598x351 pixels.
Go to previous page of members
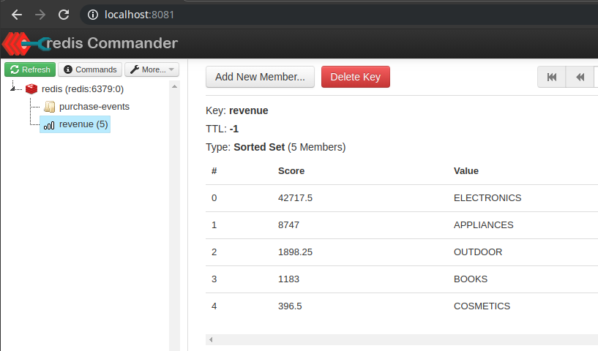click(x=580, y=77)
